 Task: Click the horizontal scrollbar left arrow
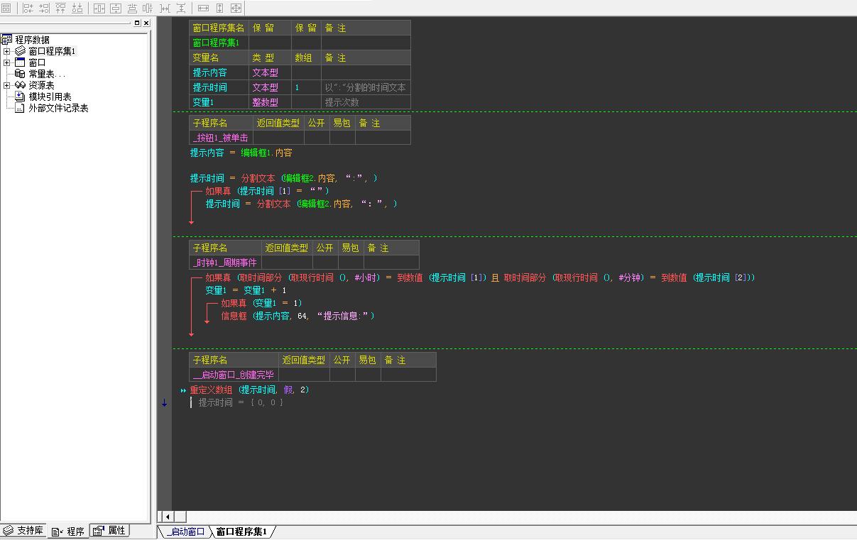168,517
